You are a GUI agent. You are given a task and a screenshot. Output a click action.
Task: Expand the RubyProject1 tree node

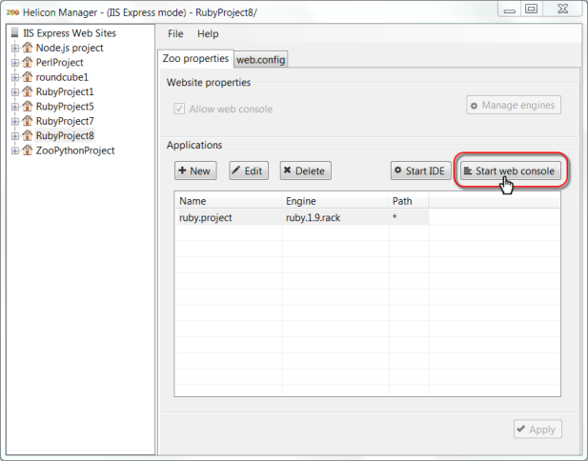(x=14, y=92)
